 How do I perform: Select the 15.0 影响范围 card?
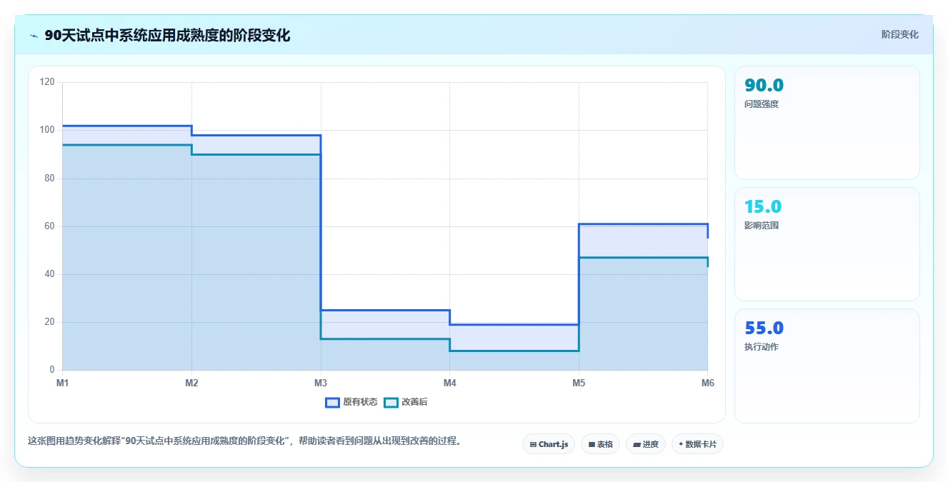click(827, 244)
